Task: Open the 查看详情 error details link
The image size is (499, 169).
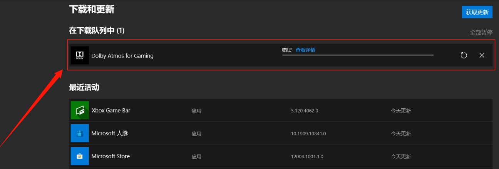Action: [x=305, y=50]
